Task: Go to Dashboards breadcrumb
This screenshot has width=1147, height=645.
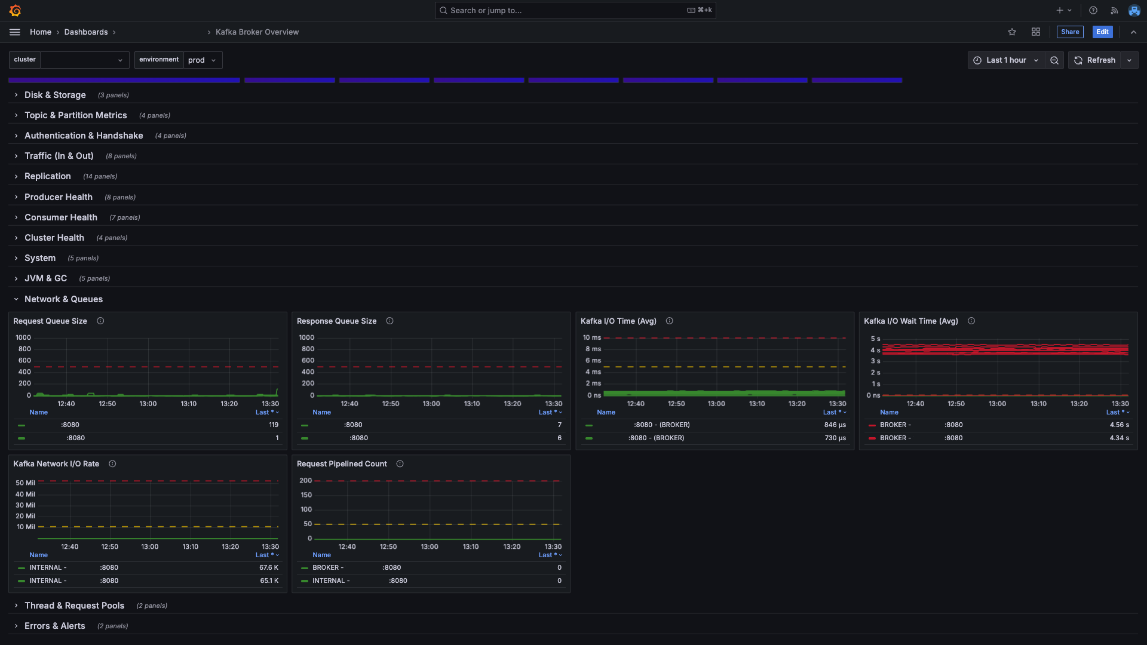Action: click(x=86, y=32)
